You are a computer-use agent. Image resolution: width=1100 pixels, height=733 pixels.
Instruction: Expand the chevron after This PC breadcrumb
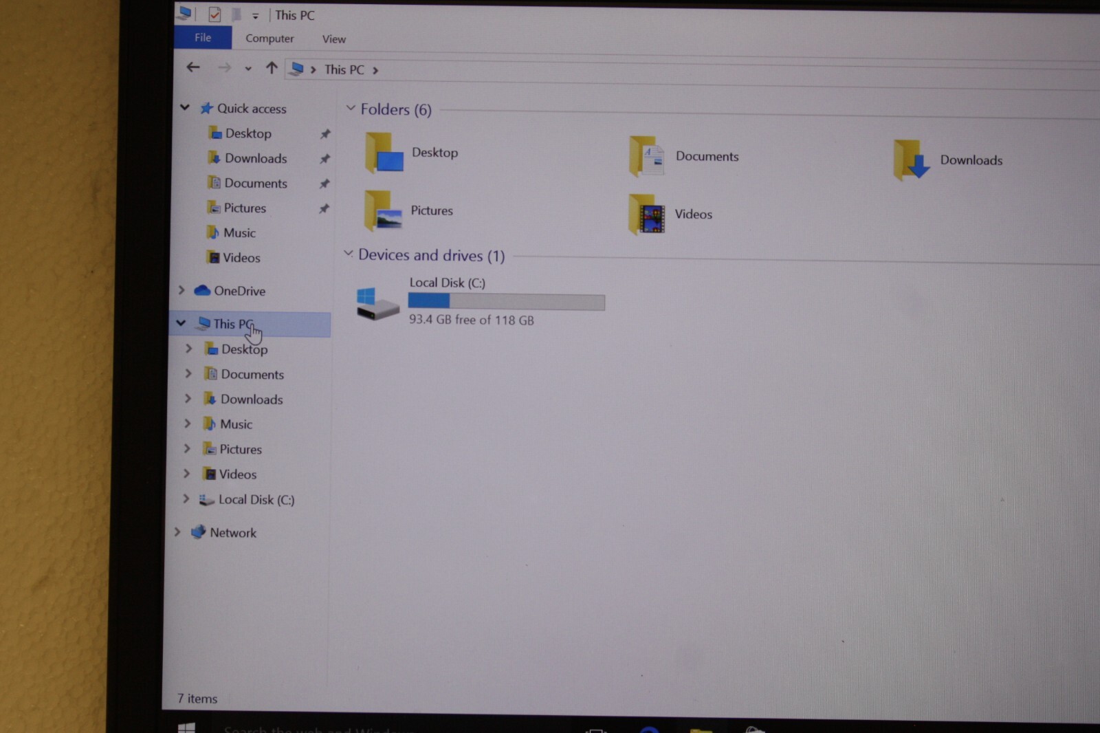[375, 70]
